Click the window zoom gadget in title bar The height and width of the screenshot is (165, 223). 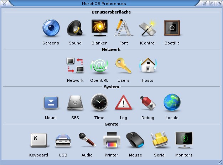click(x=212, y=4)
